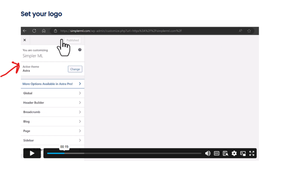Turn on closed captions
This screenshot has height=171, width=282.
217,153
